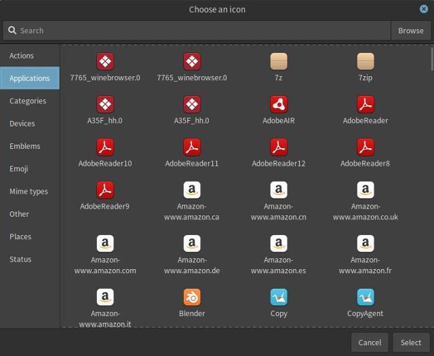Select the CopyAgent icon
Viewport: 434px width, 356px height.
[366, 297]
